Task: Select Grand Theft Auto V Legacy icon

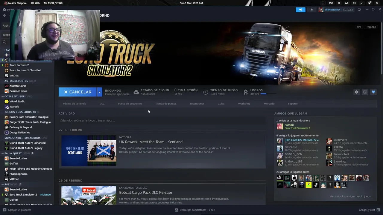Action: (7, 148)
